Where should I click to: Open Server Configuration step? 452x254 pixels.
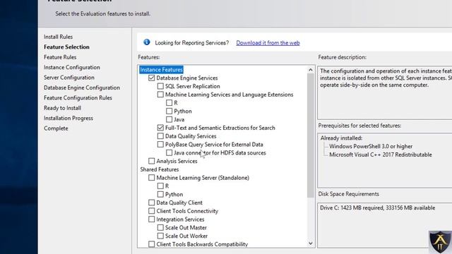pos(69,78)
